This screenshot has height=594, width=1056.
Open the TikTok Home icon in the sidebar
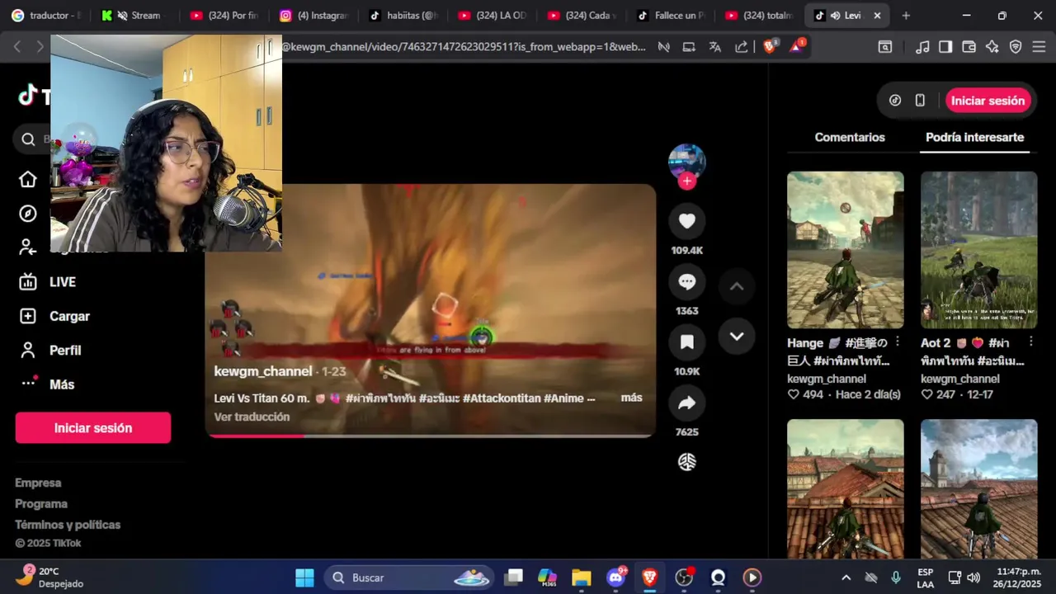tap(28, 179)
